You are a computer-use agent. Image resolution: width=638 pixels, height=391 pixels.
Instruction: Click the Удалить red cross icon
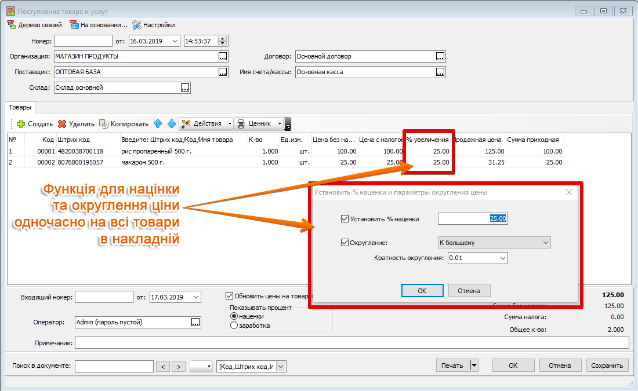pyautogui.click(x=62, y=124)
